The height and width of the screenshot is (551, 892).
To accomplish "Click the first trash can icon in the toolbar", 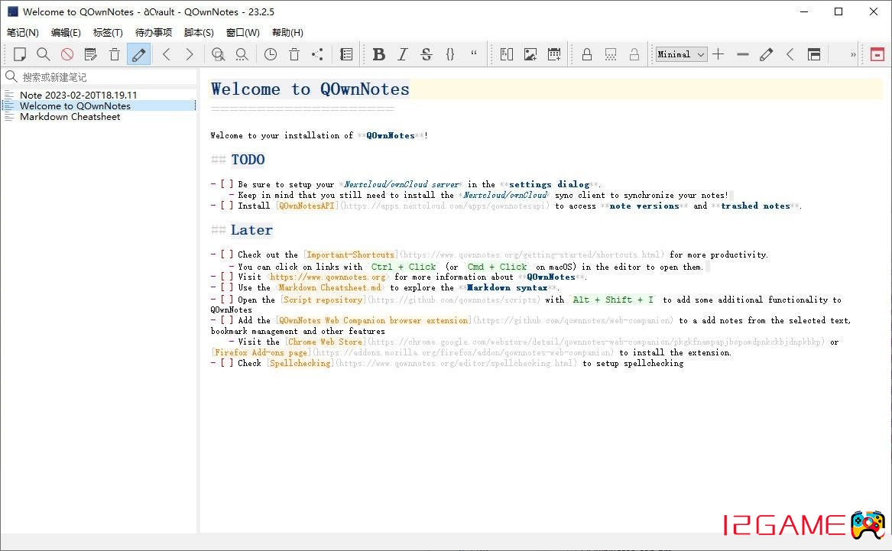I will click(115, 54).
